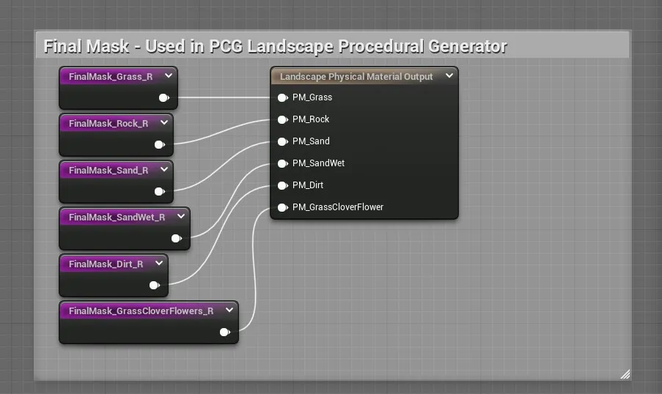Click the FinalMask_GrassCloverFlowers_R output pin
The height and width of the screenshot is (394, 662).
pos(224,332)
